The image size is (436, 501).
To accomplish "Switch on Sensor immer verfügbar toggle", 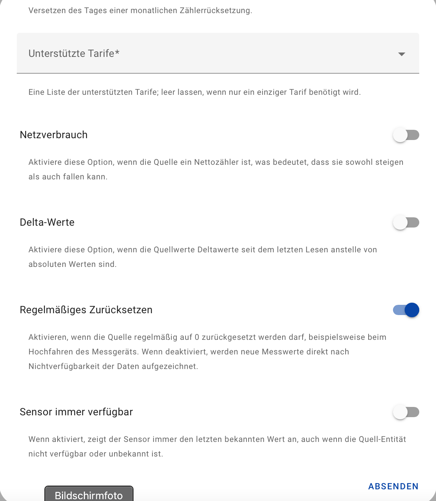I will coord(406,412).
